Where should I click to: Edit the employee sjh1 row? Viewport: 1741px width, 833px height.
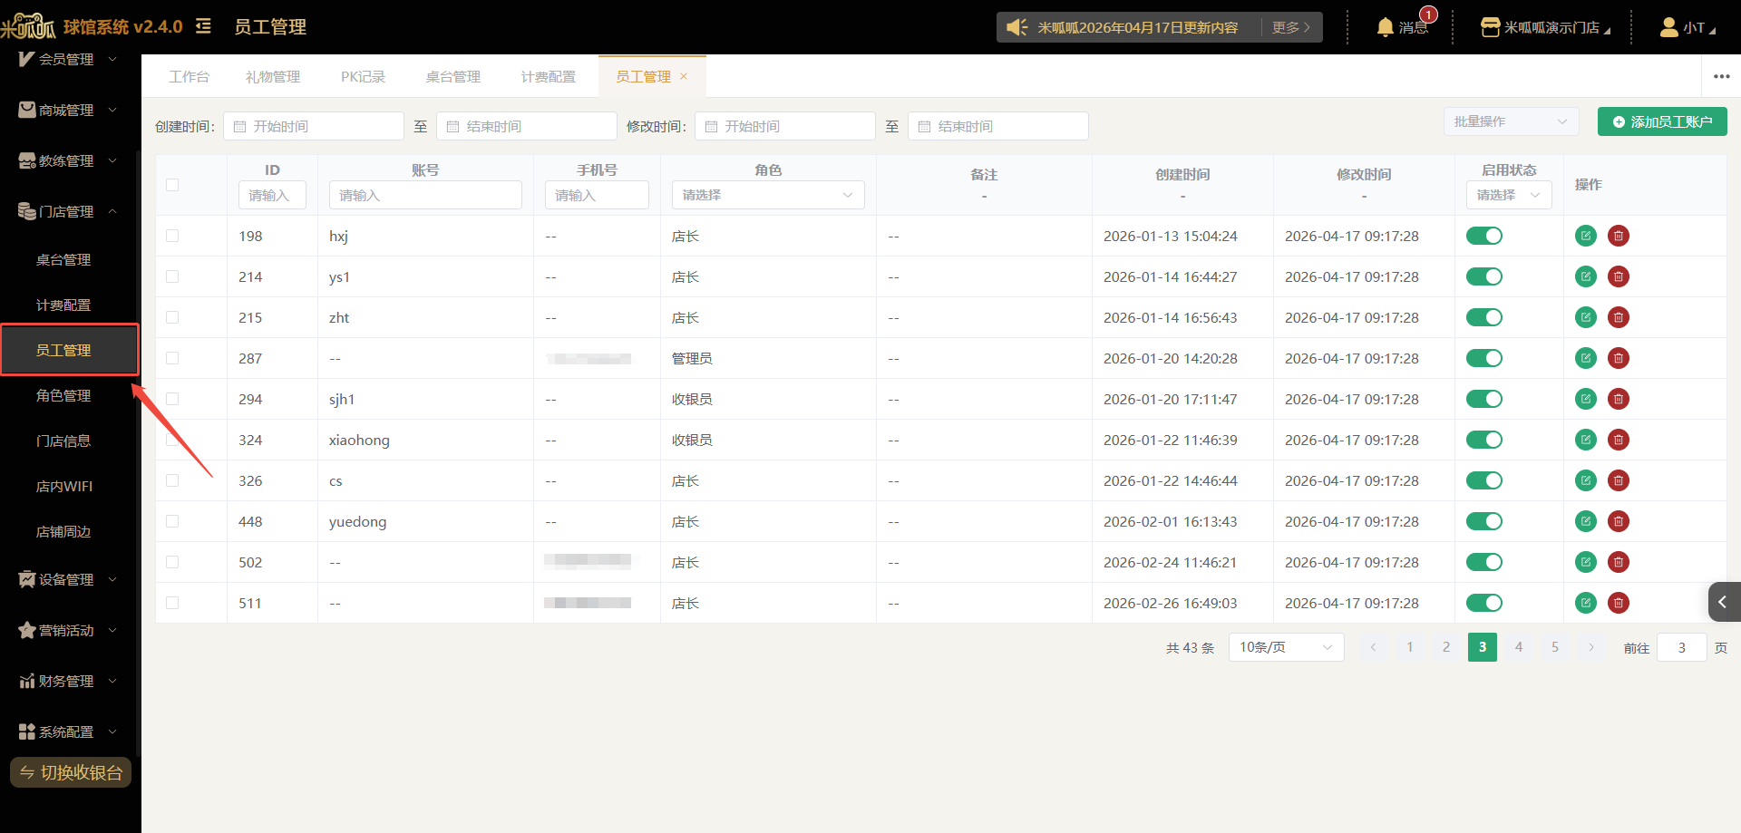point(1586,399)
